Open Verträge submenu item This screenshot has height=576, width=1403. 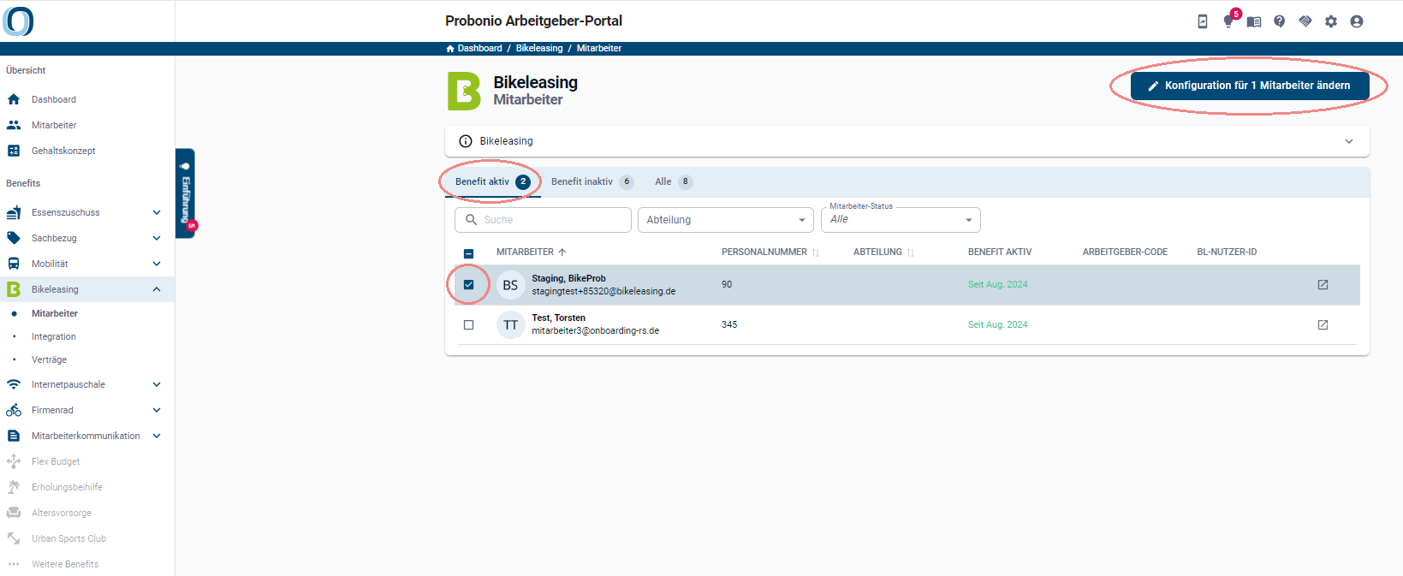[49, 360]
